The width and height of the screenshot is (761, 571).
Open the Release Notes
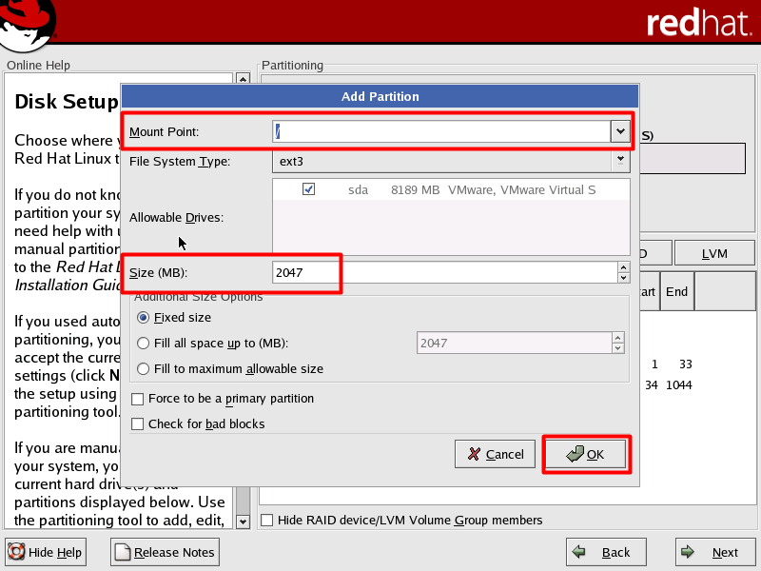[165, 552]
